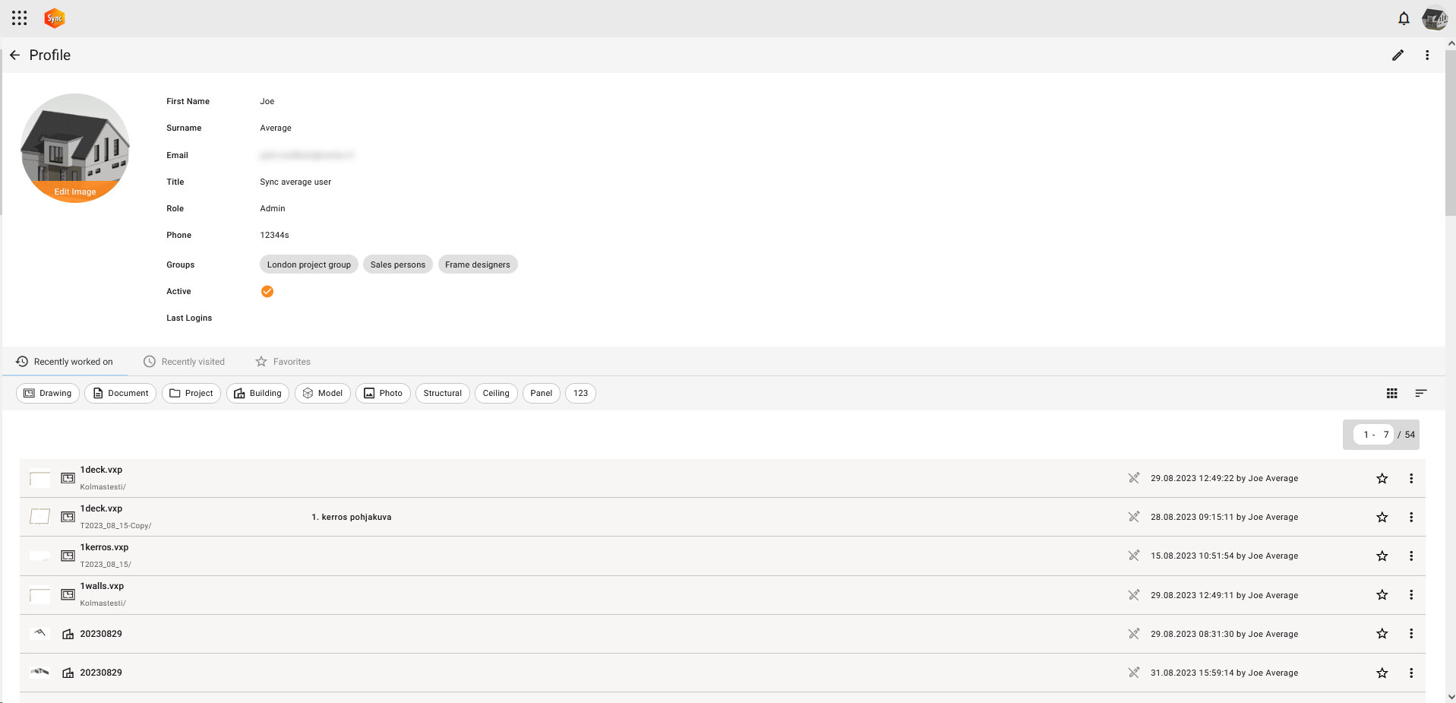Filter list by Ceiling

tap(496, 393)
